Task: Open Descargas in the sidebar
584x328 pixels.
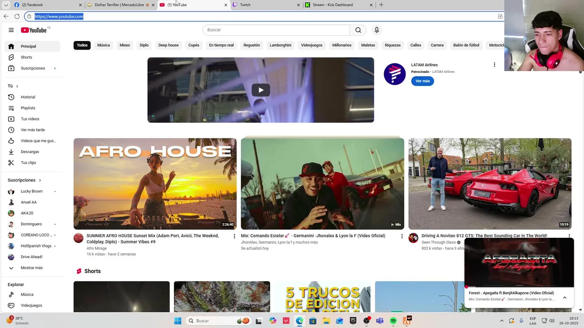Action: tap(32, 152)
